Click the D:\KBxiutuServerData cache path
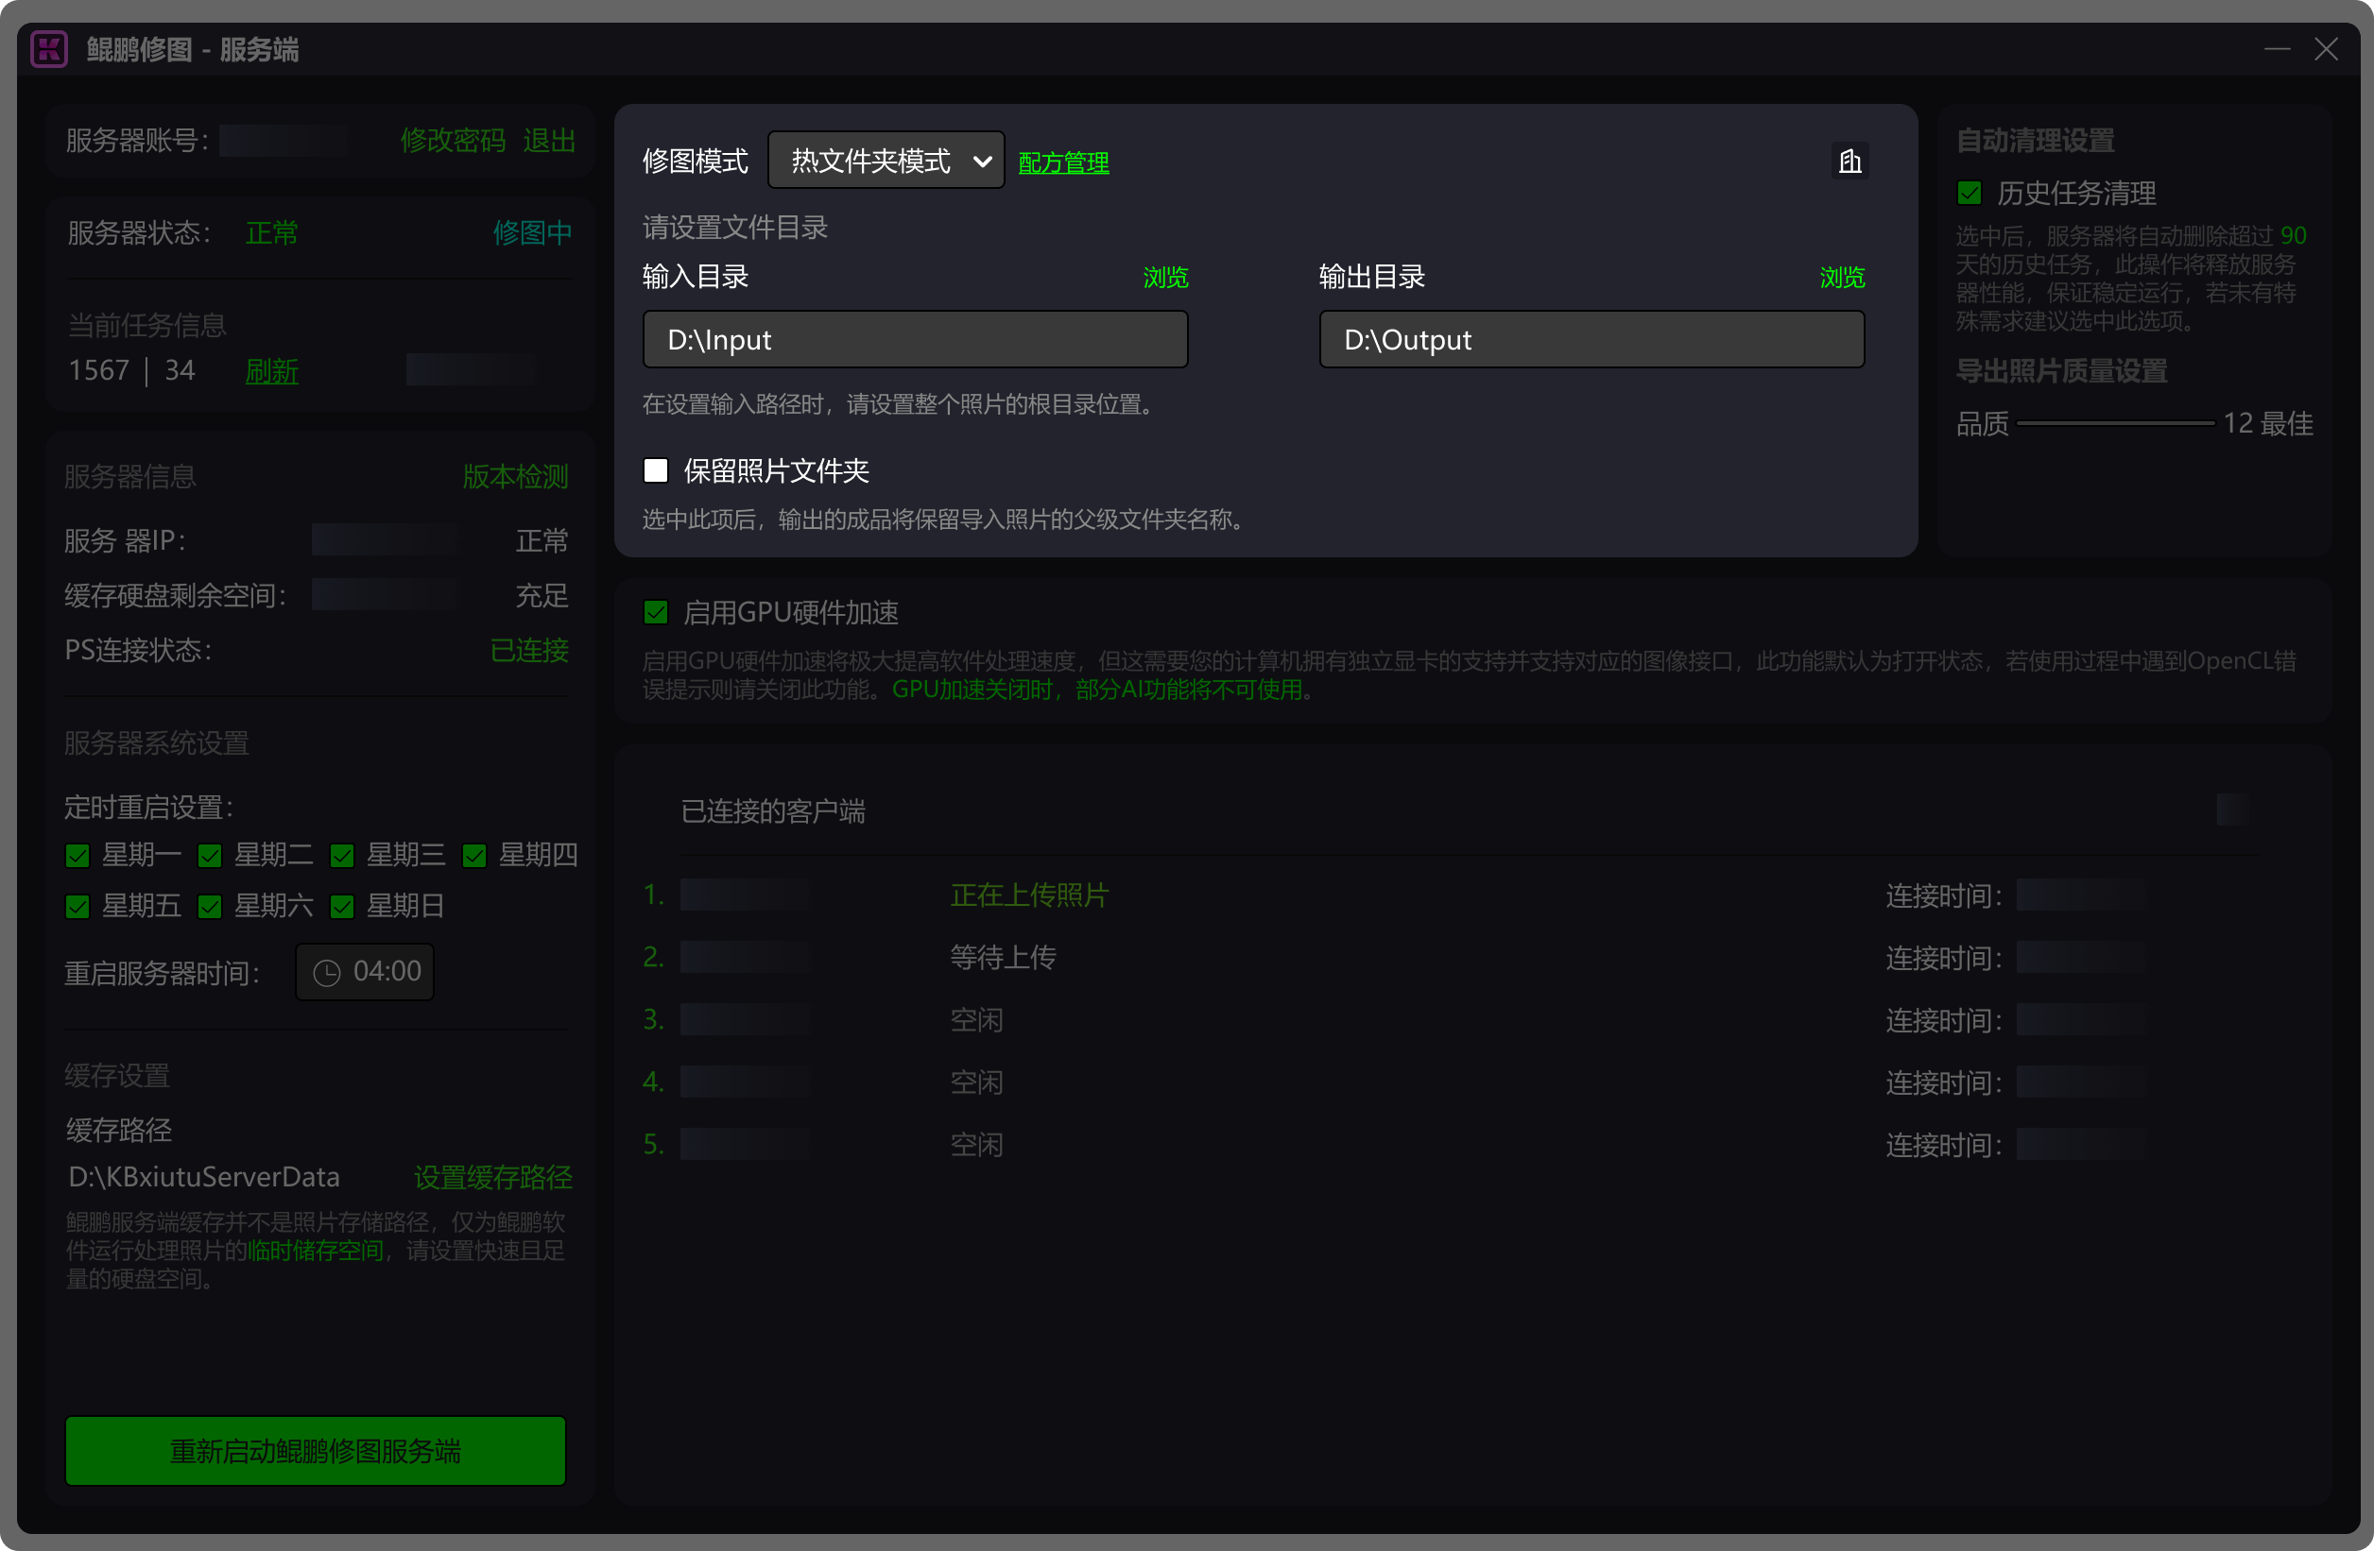2374x1551 pixels. 203,1177
